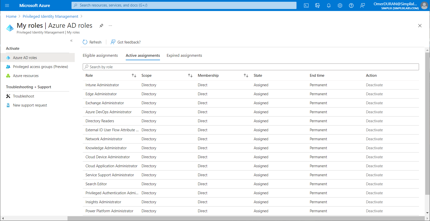Deactivate the Power Platform Administrator role

pyautogui.click(x=374, y=211)
